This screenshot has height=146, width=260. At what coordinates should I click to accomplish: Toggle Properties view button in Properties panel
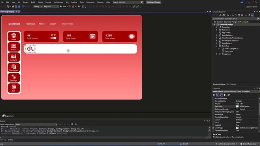(221, 95)
